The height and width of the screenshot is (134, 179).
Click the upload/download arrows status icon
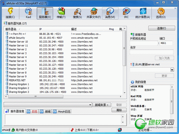click(72, 130)
